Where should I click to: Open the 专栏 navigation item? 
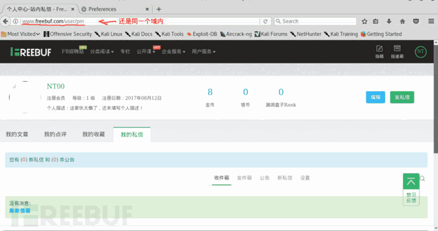pos(125,51)
